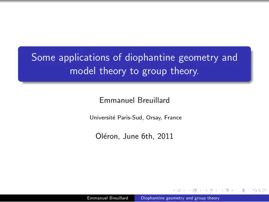Image resolution: width=269 pixels, height=202 pixels.
Task: Jump to previous frame arrow
Action: pyautogui.click(x=190, y=190)
